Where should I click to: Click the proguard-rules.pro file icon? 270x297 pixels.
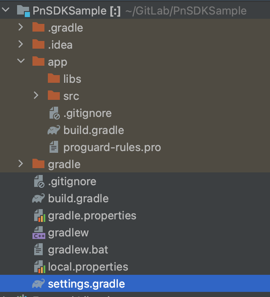pyautogui.click(x=54, y=147)
